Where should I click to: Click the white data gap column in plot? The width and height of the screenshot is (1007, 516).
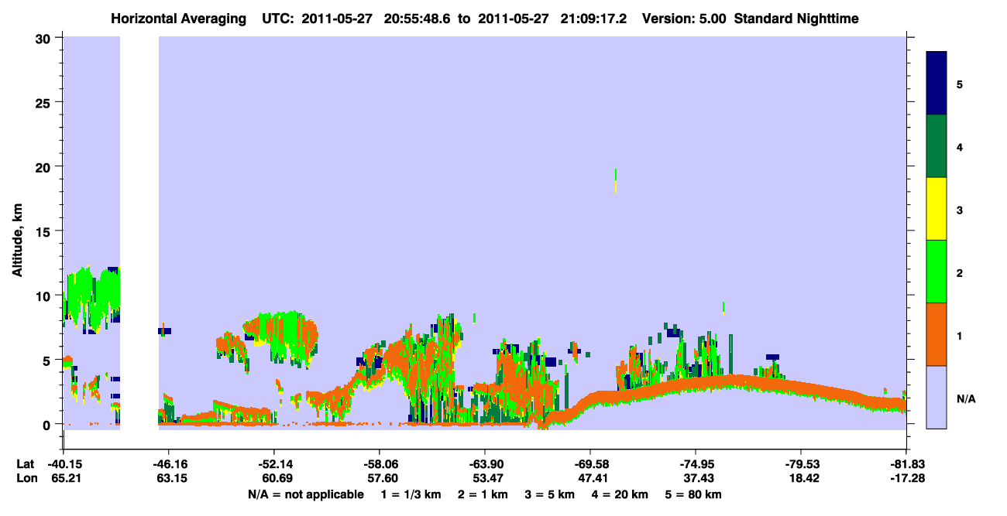(139, 233)
